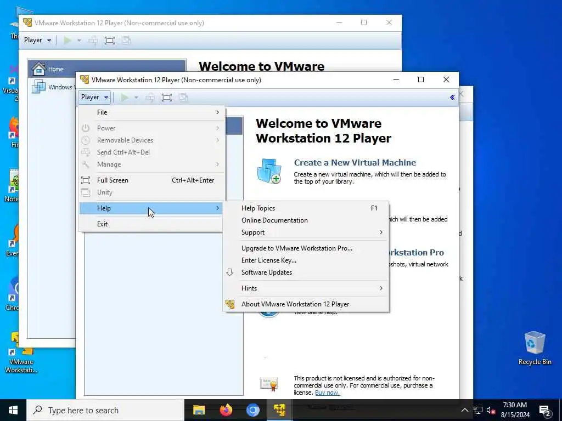The width and height of the screenshot is (562, 421).
Task: Open Help Topics from the Help submenu
Action: click(x=306, y=208)
